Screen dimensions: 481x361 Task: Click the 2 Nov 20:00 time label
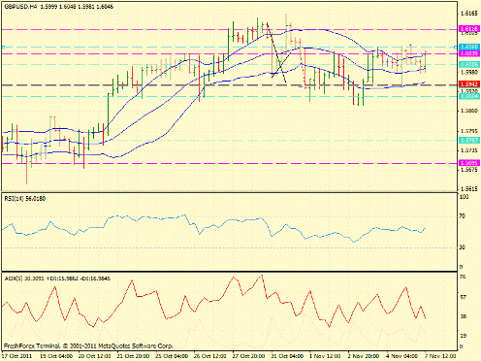click(x=364, y=356)
